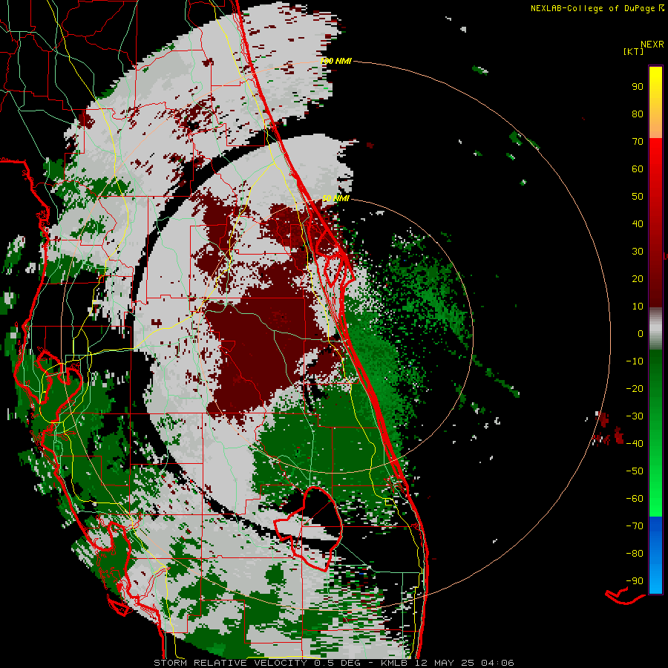The height and width of the screenshot is (668, 668).
Task: Click the -50 knot scale label
Action: 635,471
